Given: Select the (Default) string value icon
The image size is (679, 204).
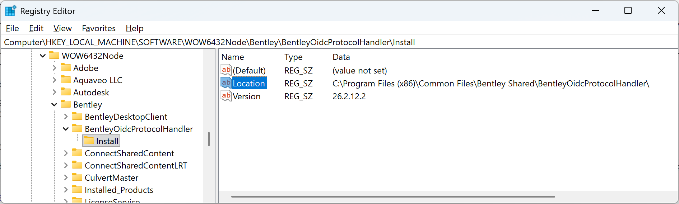Looking at the screenshot, I should click(x=226, y=70).
